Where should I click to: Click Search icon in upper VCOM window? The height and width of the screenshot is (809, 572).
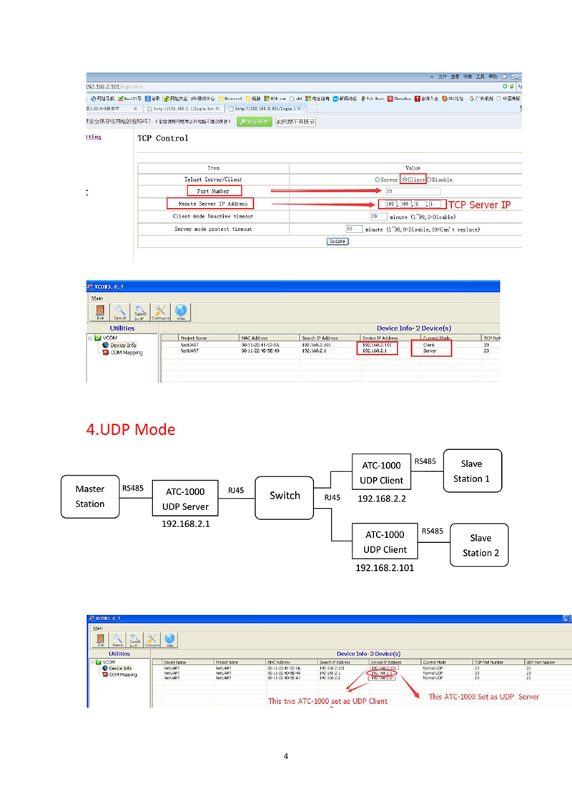pyautogui.click(x=120, y=312)
